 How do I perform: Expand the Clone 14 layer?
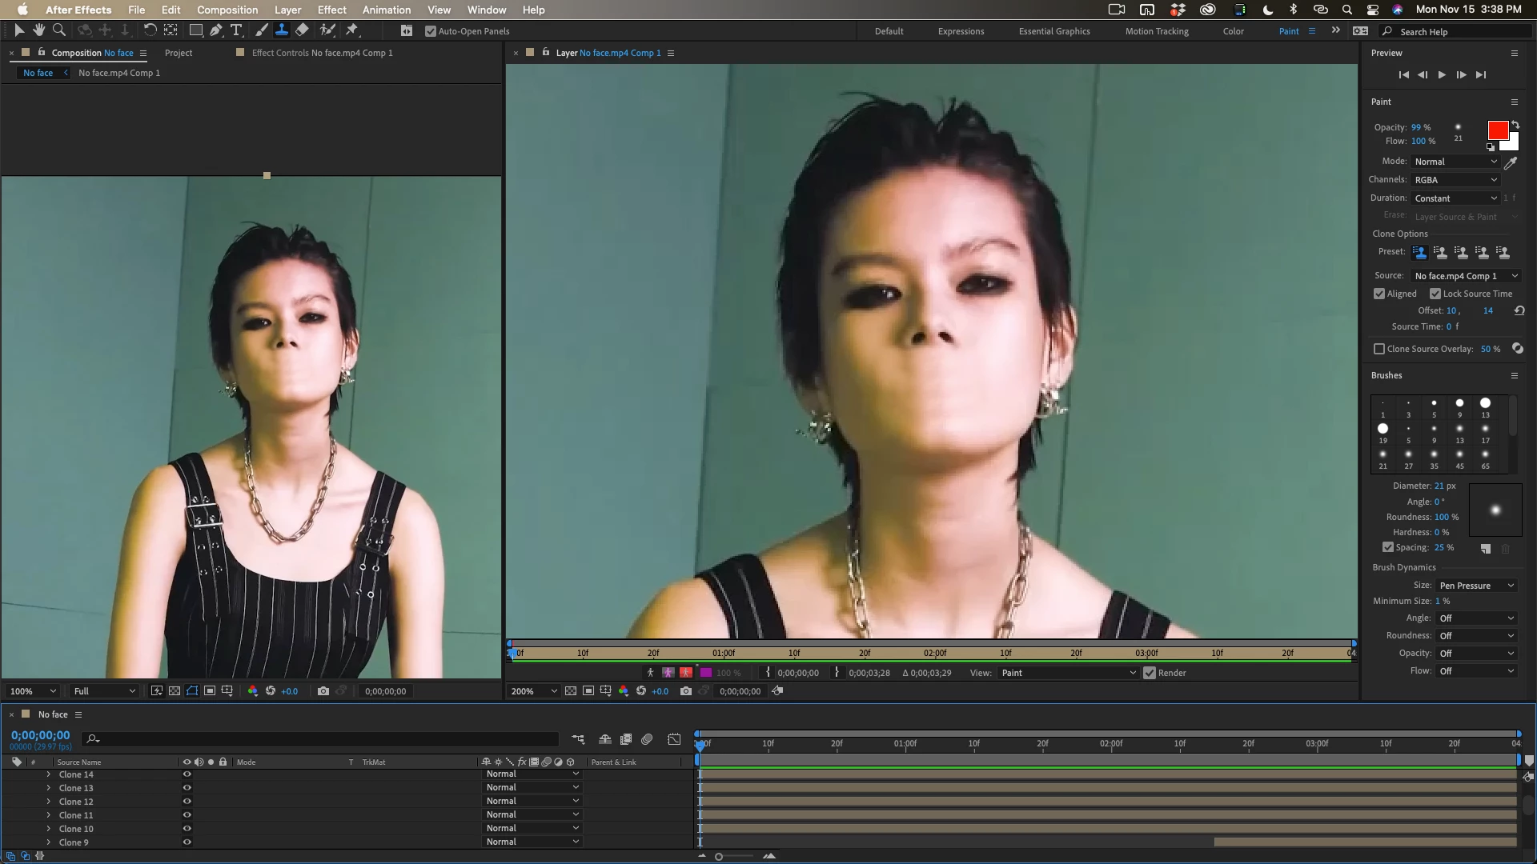click(48, 774)
